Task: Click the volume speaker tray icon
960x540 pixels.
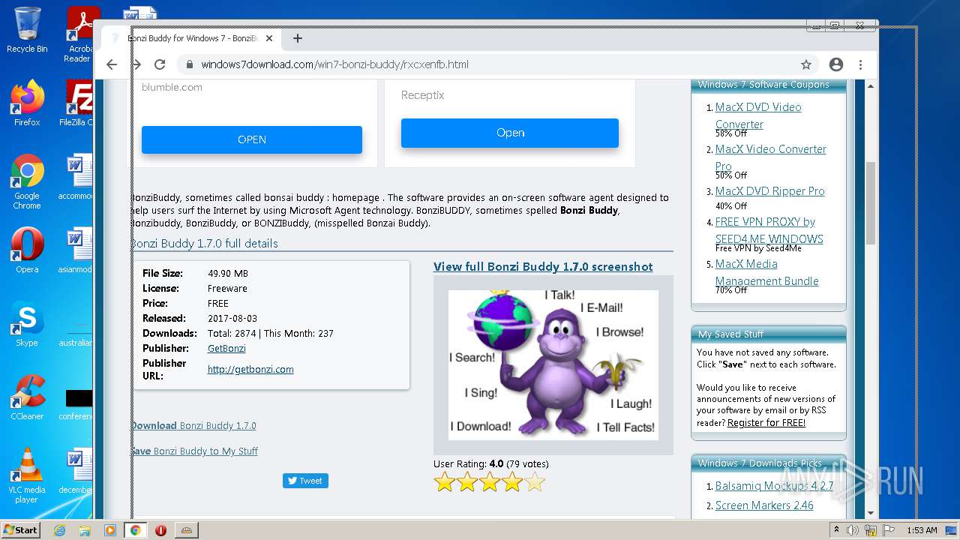Action: 853,530
